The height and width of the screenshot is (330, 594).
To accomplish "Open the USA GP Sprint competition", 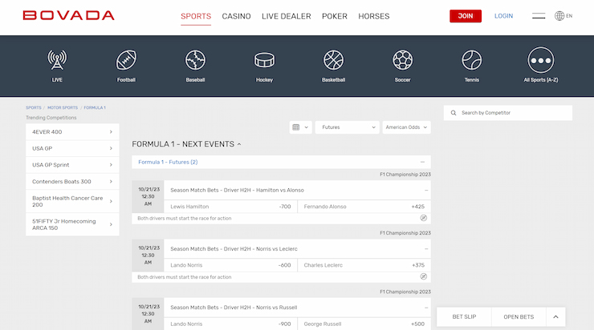I will tap(72, 165).
